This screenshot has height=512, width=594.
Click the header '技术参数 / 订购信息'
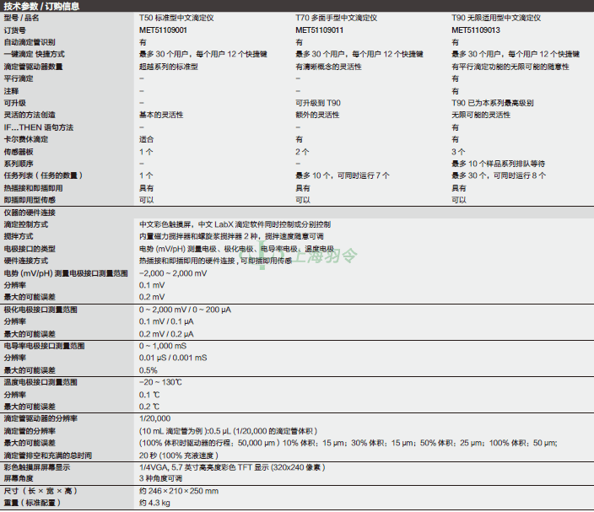(x=41, y=6)
